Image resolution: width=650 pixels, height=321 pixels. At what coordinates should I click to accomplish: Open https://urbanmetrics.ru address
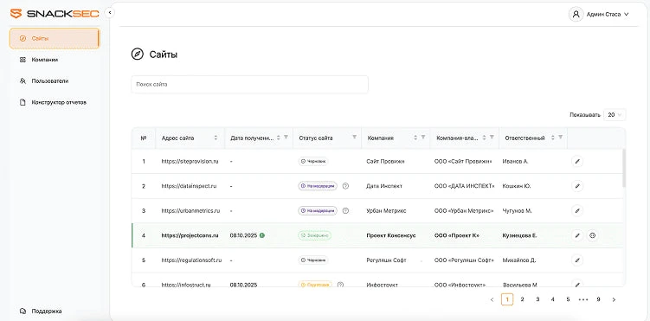[x=190, y=211]
